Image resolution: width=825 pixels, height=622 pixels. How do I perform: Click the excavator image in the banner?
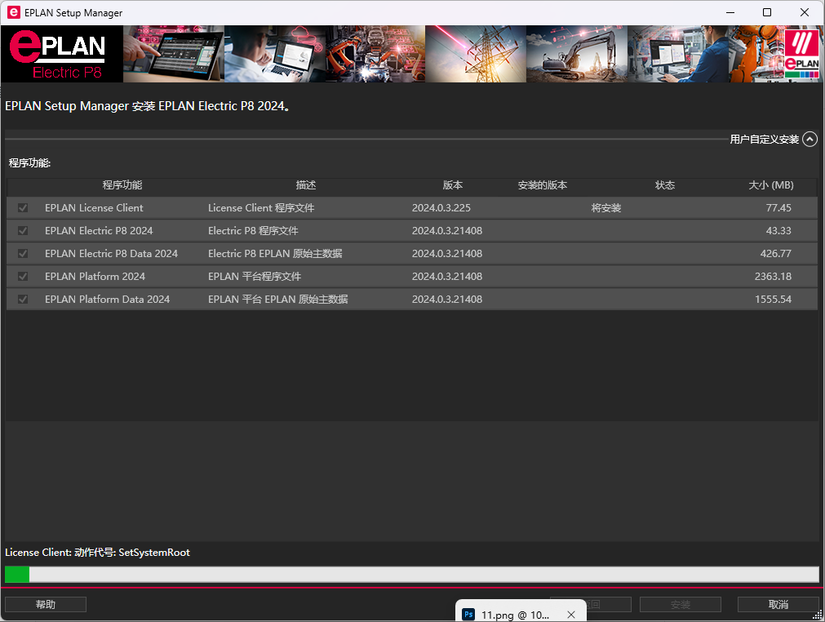[x=576, y=55]
